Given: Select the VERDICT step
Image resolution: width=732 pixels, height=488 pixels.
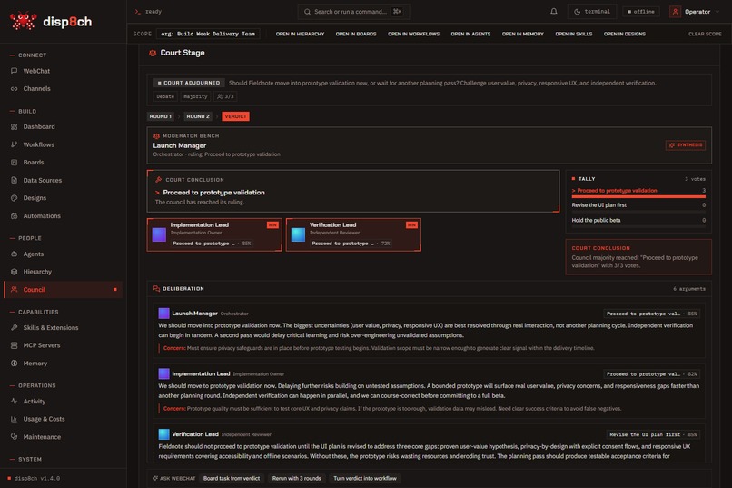Looking at the screenshot, I should coord(235,116).
